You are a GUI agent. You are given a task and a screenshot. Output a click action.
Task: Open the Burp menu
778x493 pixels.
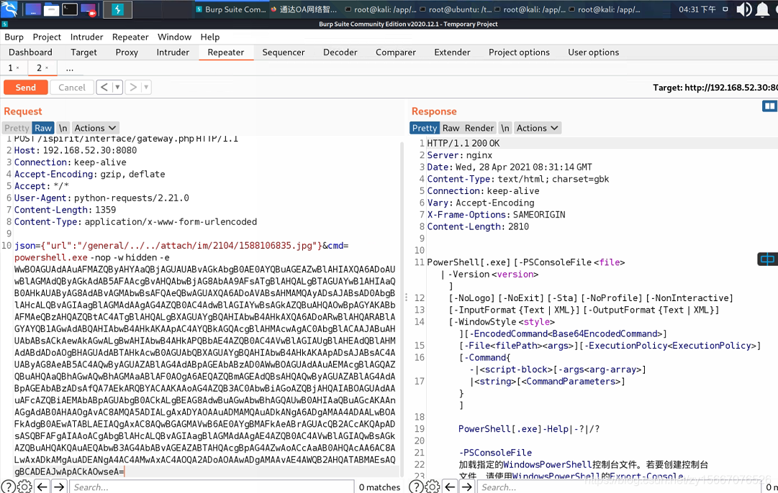pyautogui.click(x=14, y=37)
